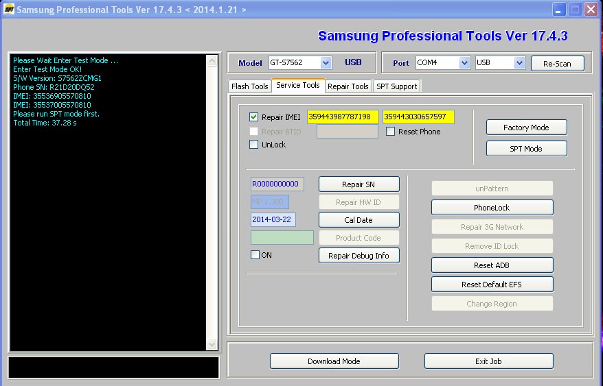Click log line 'IMEI: 35536905570810'
The height and width of the screenshot is (386, 603).
[52, 96]
